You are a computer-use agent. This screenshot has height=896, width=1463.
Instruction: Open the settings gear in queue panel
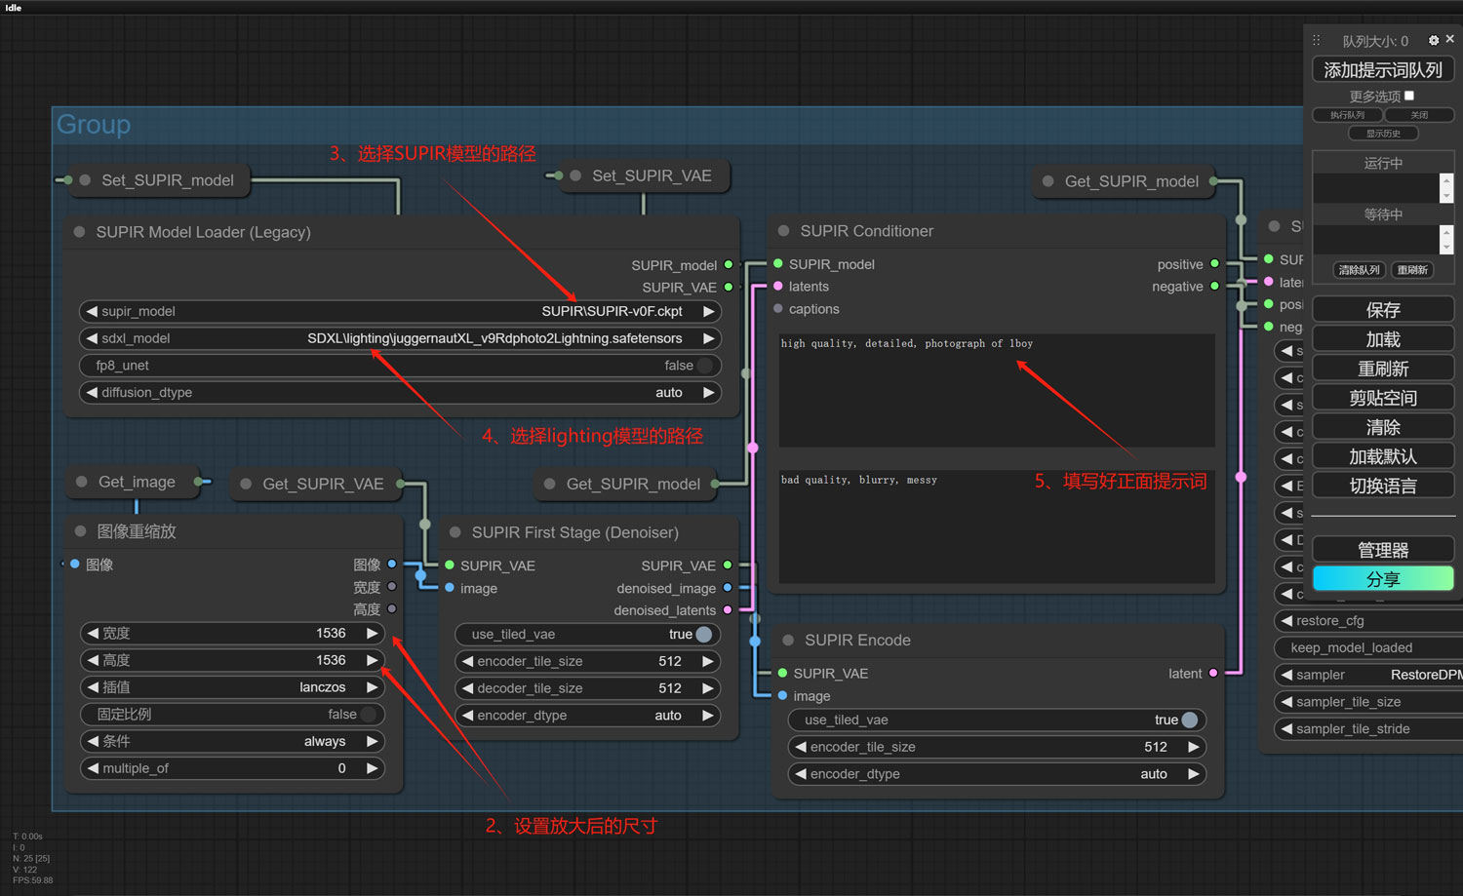tap(1433, 40)
